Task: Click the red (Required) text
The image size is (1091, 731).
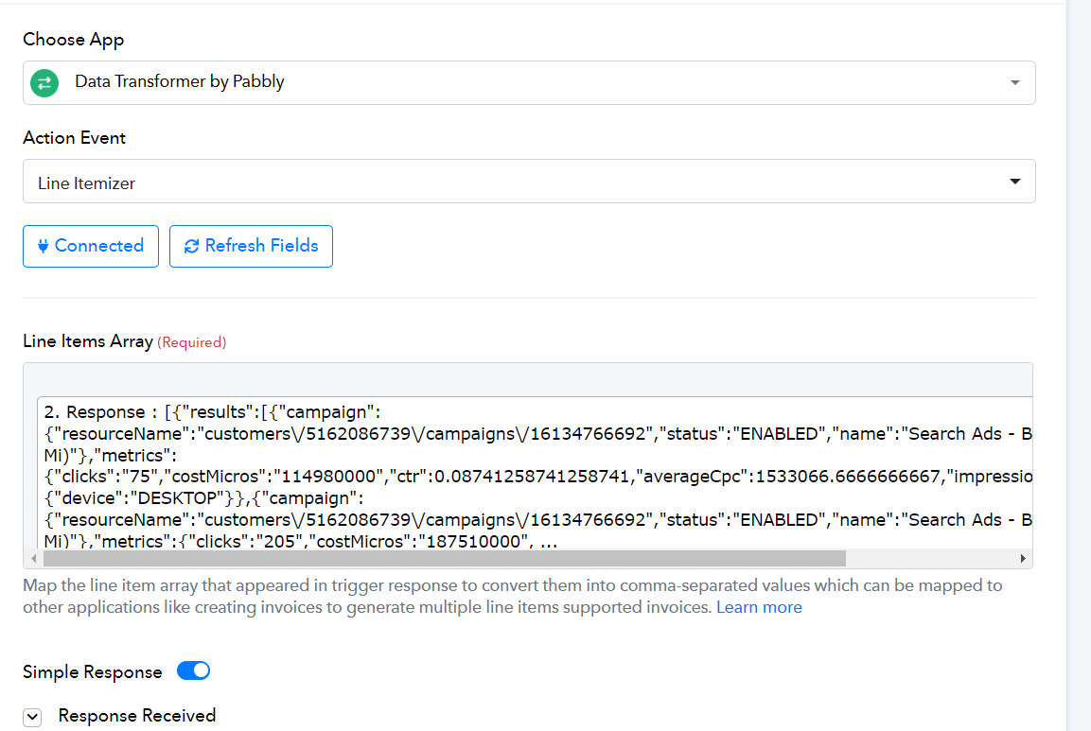Action: coord(192,342)
